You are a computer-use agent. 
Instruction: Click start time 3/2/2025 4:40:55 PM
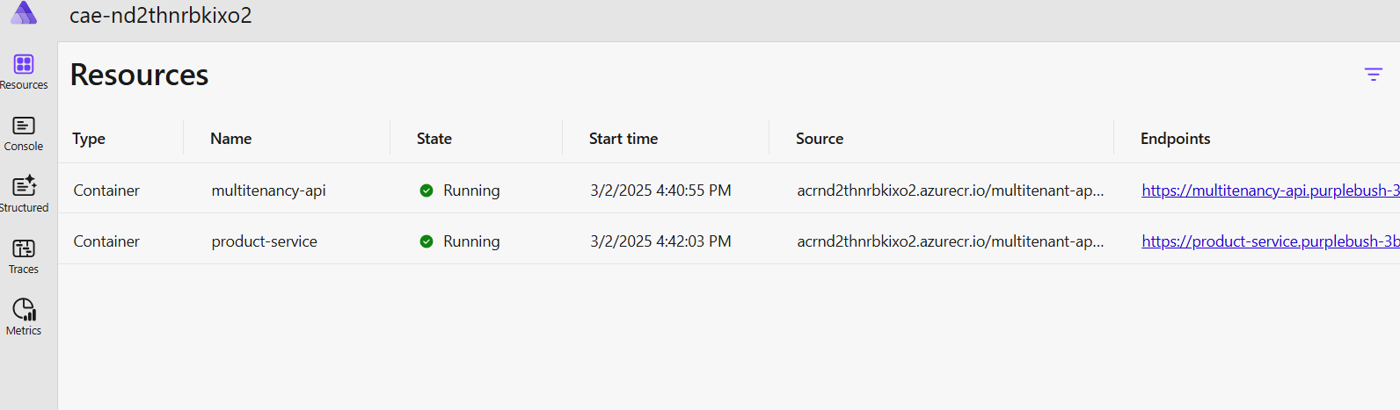[660, 191]
